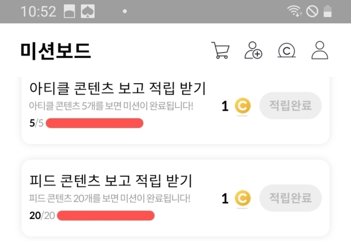Open the user profile icon
Viewport: 351px width, 241px height.
pyautogui.click(x=319, y=50)
